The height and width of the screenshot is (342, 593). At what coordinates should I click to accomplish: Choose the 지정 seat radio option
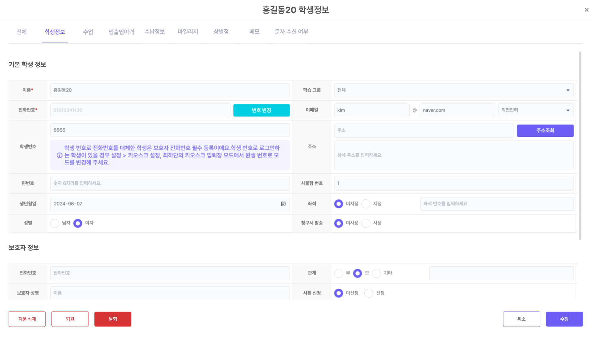(x=366, y=204)
